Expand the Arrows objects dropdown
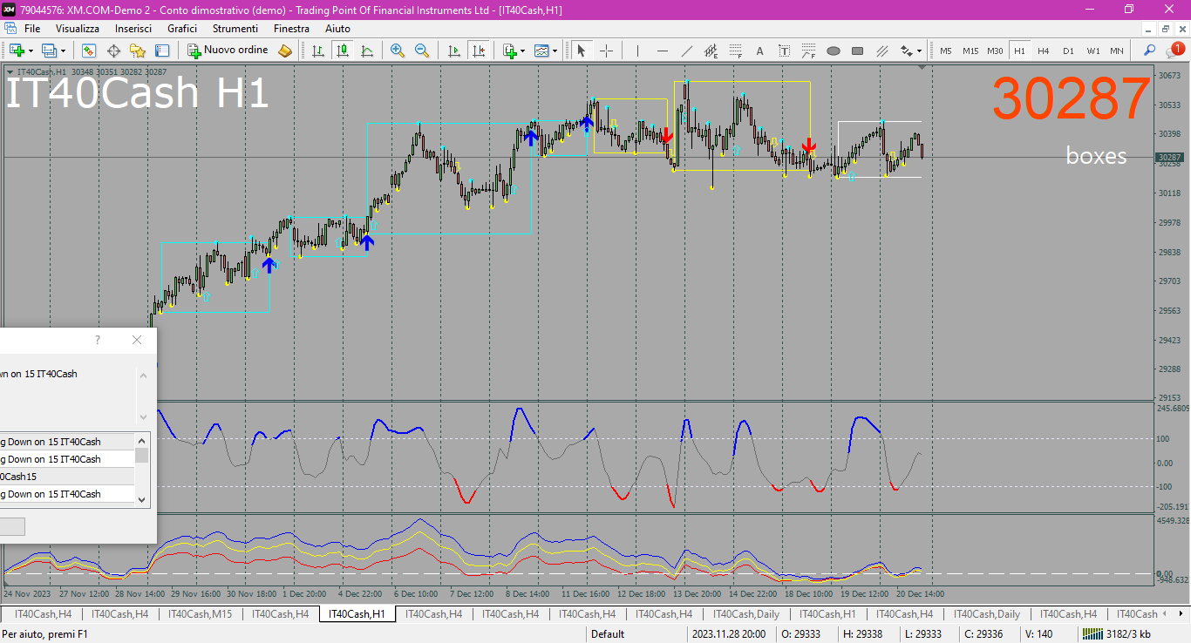This screenshot has height=643, width=1191. 920,51
